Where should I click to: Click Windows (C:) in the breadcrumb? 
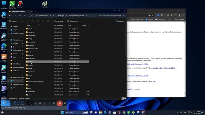44,16
